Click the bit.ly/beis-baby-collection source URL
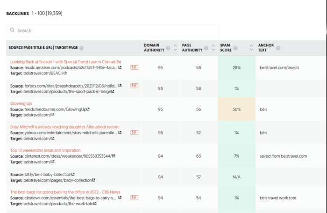327x213 pixels. point(48,174)
